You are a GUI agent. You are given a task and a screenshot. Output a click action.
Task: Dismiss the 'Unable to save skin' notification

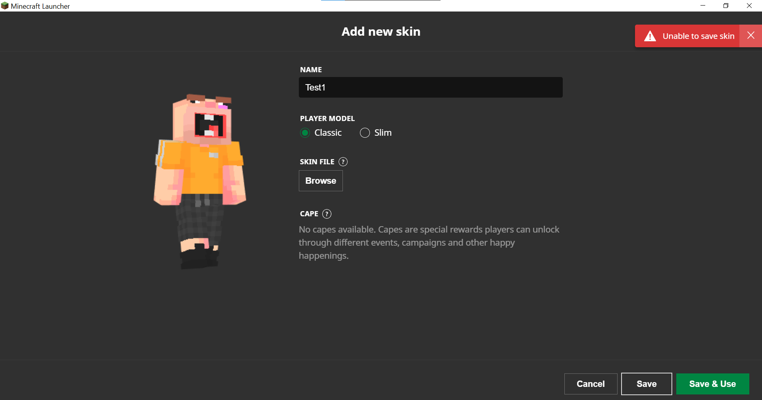(x=750, y=36)
